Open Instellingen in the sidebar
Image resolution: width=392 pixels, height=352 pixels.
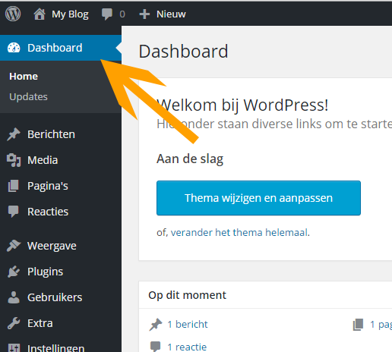[56, 348]
